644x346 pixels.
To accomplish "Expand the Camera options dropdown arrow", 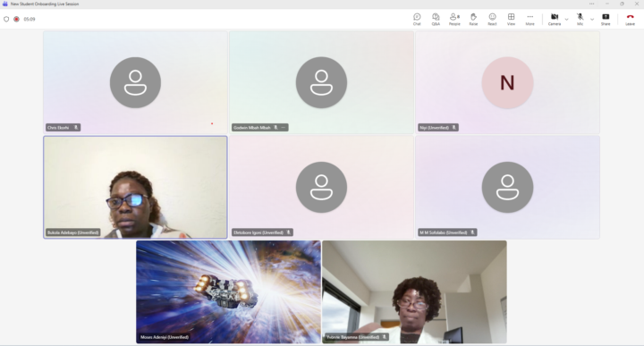I will (x=567, y=20).
